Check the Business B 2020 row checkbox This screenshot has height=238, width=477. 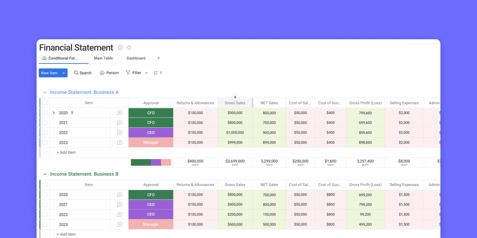pos(45,195)
